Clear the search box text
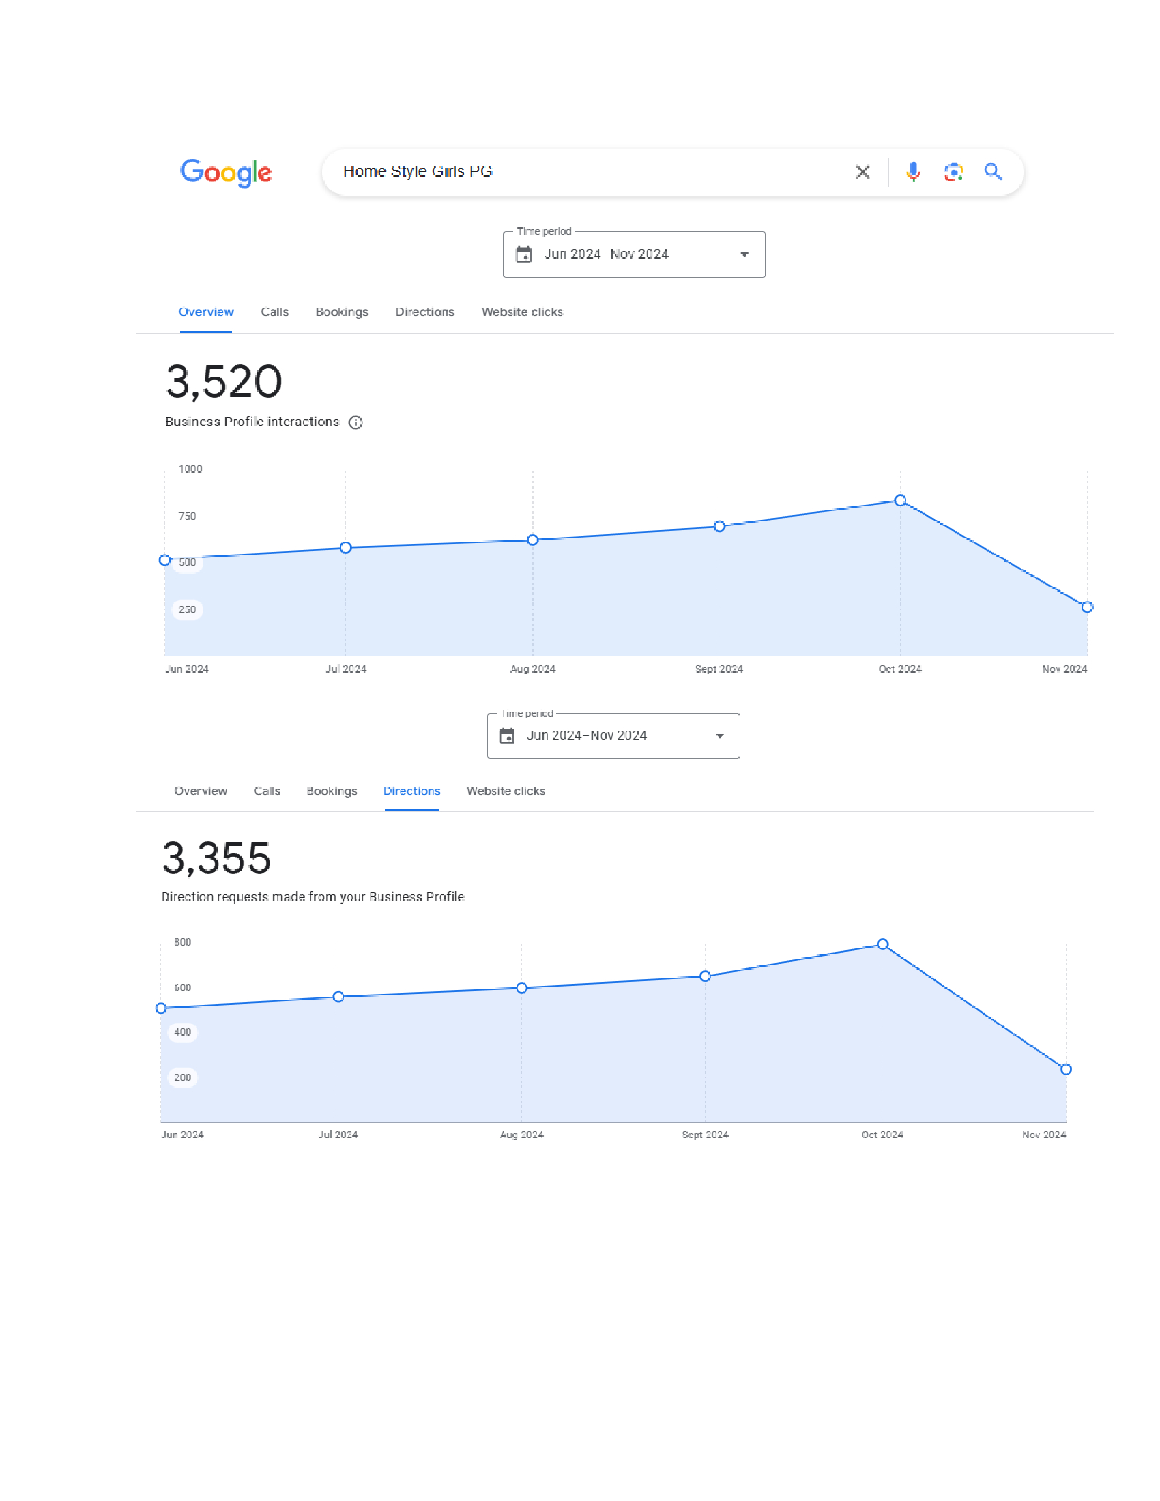 [862, 172]
